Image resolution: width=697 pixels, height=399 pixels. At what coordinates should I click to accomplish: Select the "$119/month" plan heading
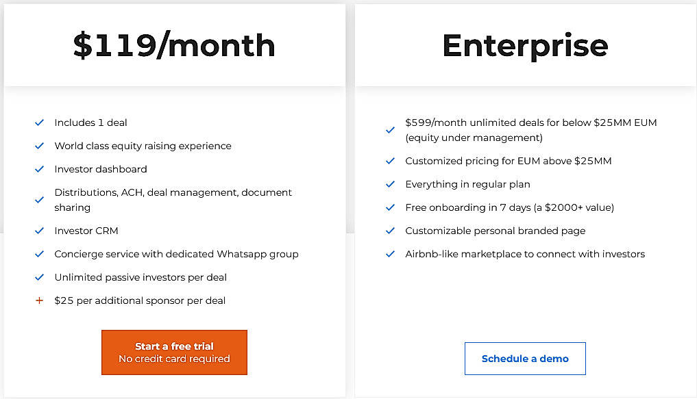173,45
